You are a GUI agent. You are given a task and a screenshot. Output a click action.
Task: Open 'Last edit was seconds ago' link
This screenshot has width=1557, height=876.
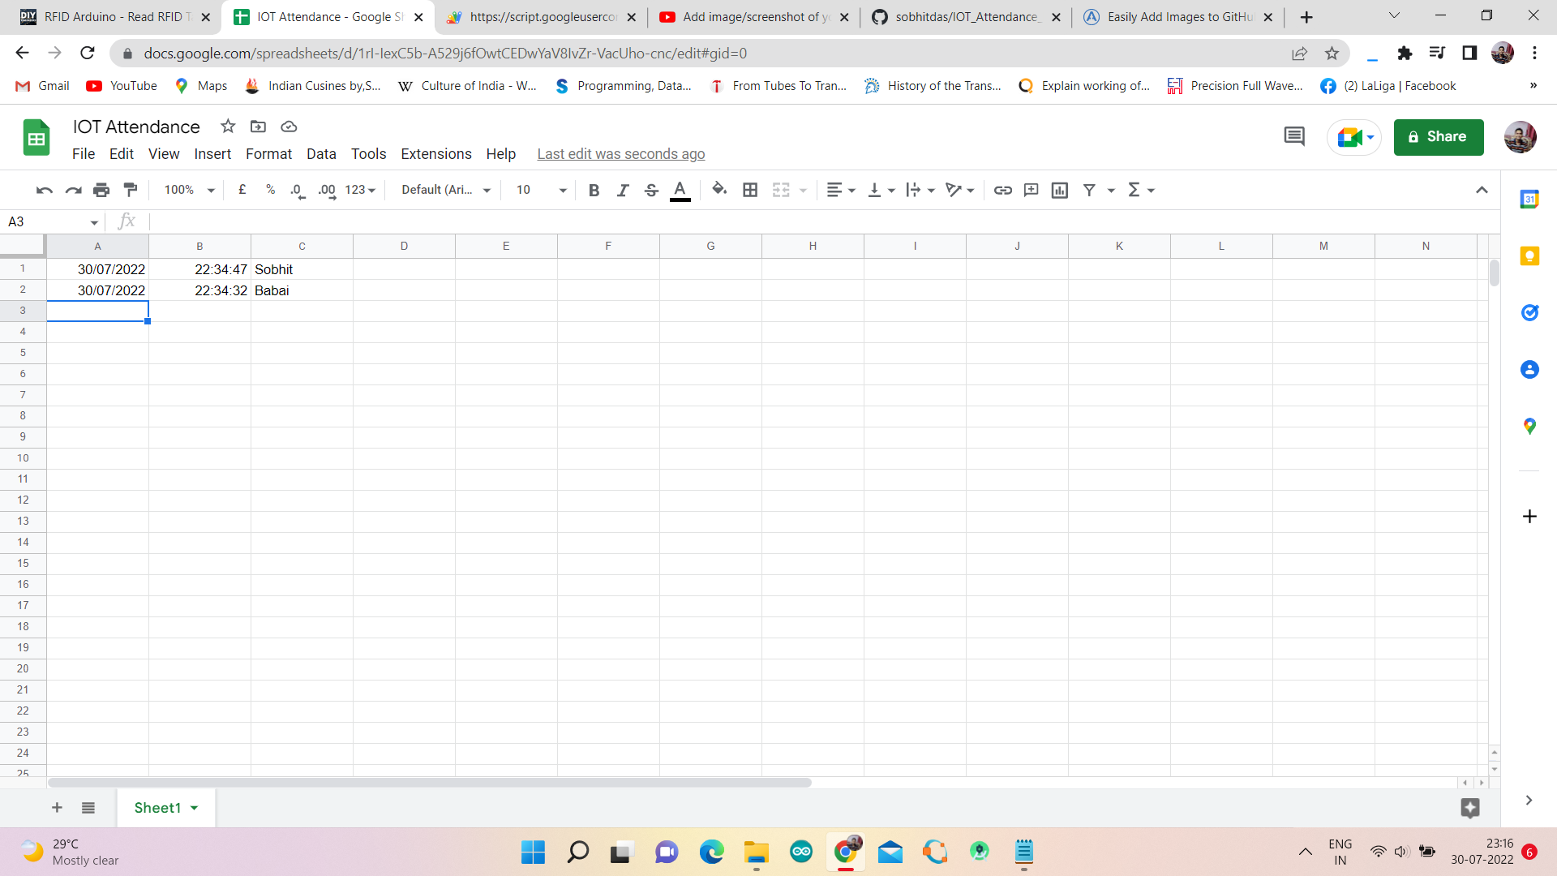pos(620,154)
